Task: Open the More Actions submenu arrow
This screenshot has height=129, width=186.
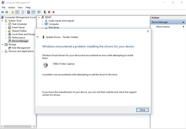Action: [x=184, y=27]
